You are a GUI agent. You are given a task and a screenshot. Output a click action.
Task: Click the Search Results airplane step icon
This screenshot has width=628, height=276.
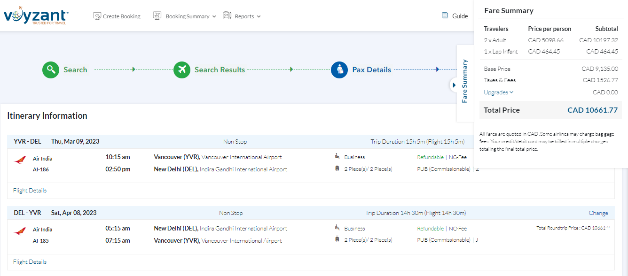point(181,70)
